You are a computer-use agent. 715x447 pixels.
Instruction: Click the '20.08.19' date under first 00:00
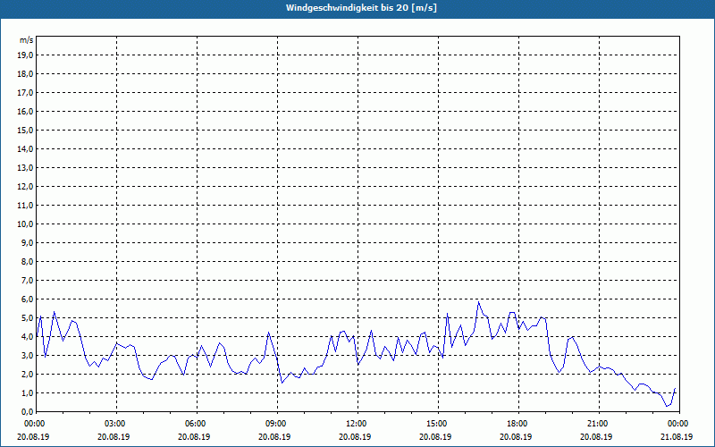click(33, 436)
